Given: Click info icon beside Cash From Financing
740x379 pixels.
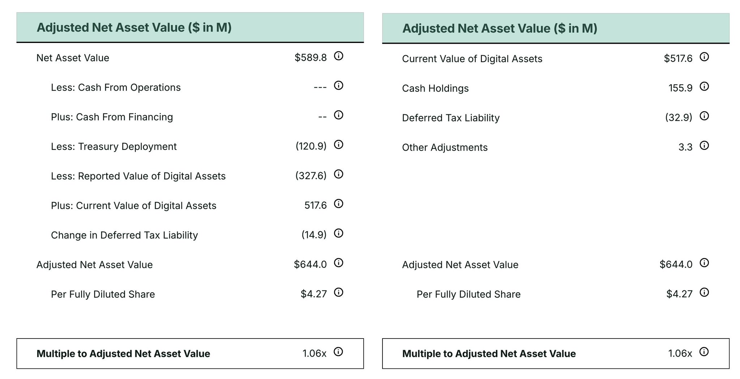Looking at the screenshot, I should pos(338,115).
